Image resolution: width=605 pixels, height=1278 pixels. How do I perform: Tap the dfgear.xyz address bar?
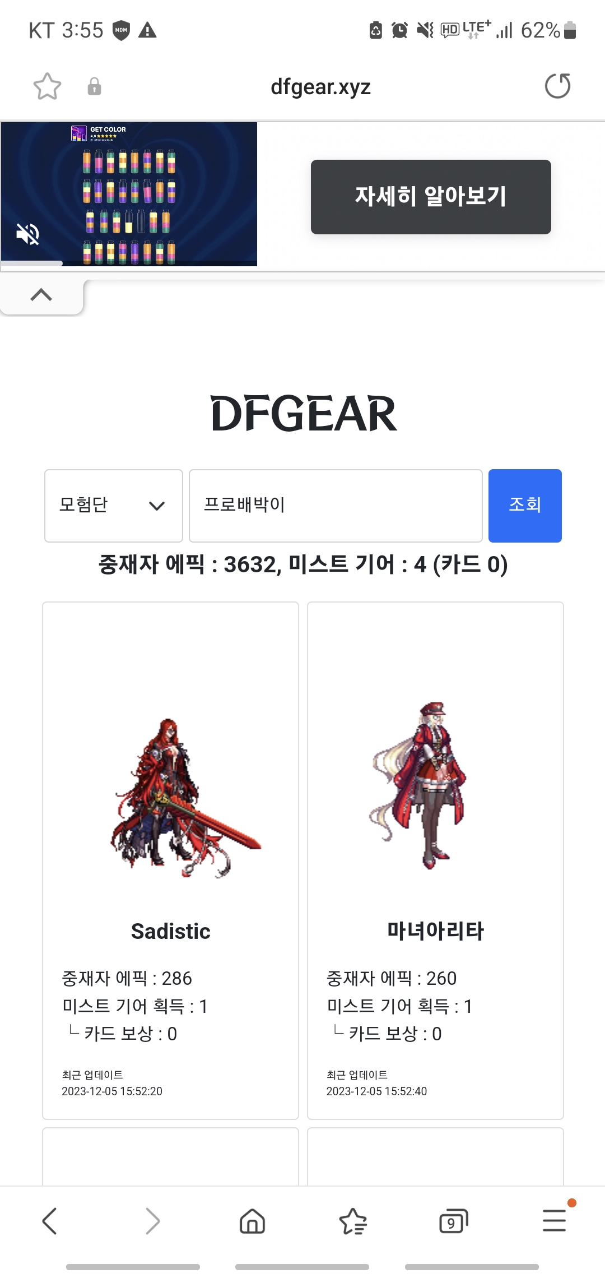[x=320, y=87]
